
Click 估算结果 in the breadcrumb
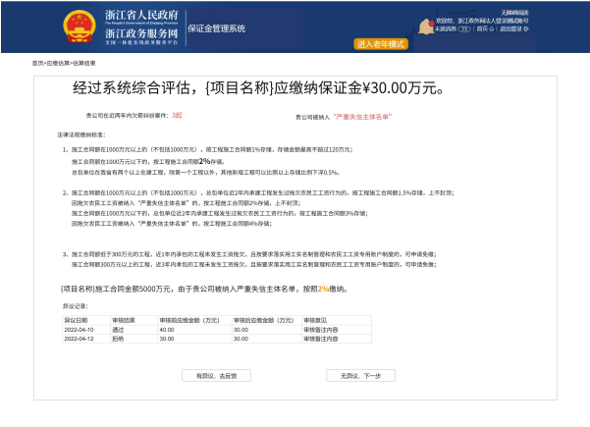point(83,63)
